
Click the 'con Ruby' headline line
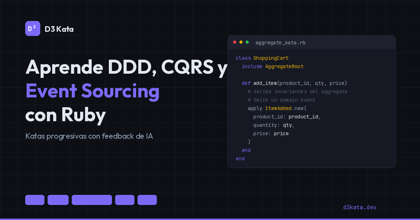(65, 115)
